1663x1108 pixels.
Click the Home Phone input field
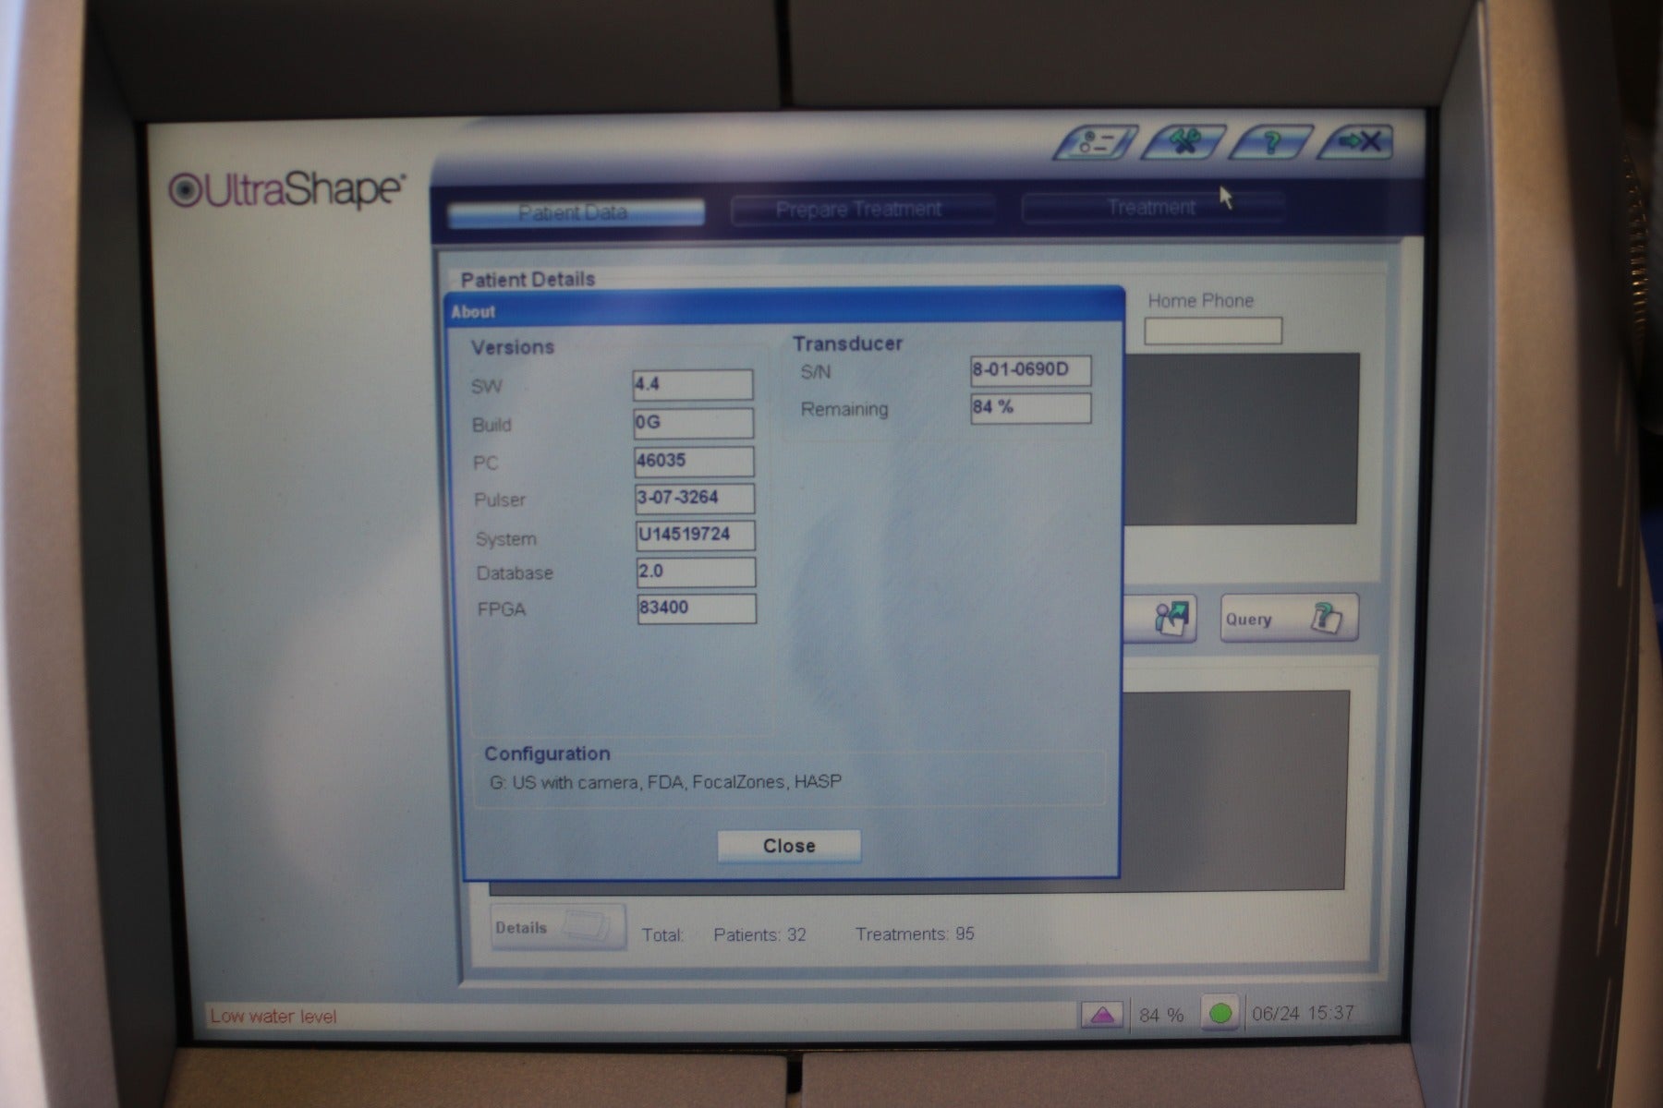pyautogui.click(x=1213, y=329)
